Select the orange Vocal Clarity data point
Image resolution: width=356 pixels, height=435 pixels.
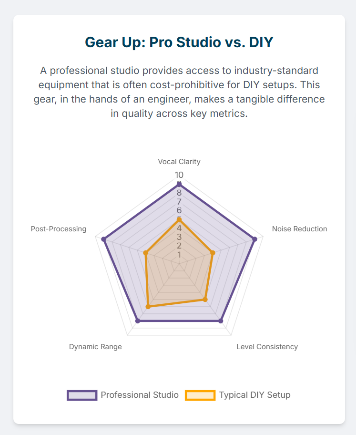(179, 220)
